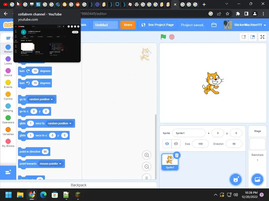Open the Chrome three-dot menu
This screenshot has width=269, height=201.
pos(263,14)
